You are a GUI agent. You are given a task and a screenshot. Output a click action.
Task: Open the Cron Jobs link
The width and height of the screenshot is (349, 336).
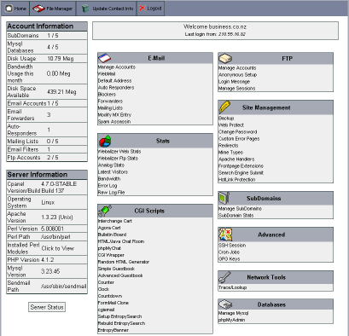pyautogui.click(x=229, y=252)
